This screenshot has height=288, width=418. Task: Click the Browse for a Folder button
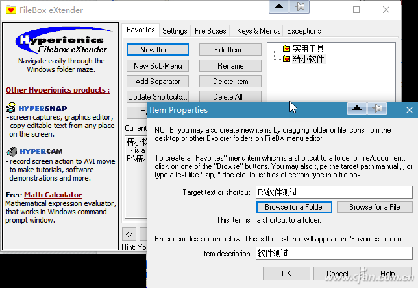click(294, 207)
